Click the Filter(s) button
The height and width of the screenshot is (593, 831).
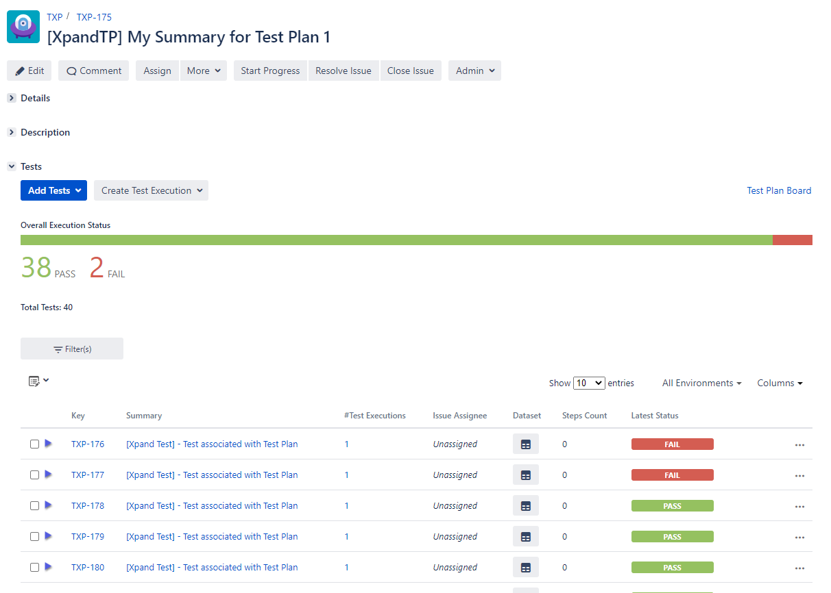tap(72, 349)
